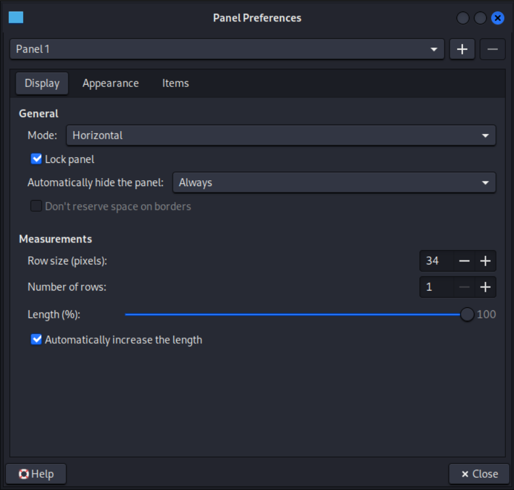This screenshot has height=490, width=514.
Task: Open the Panel 1 selector dropdown
Action: coord(227,49)
